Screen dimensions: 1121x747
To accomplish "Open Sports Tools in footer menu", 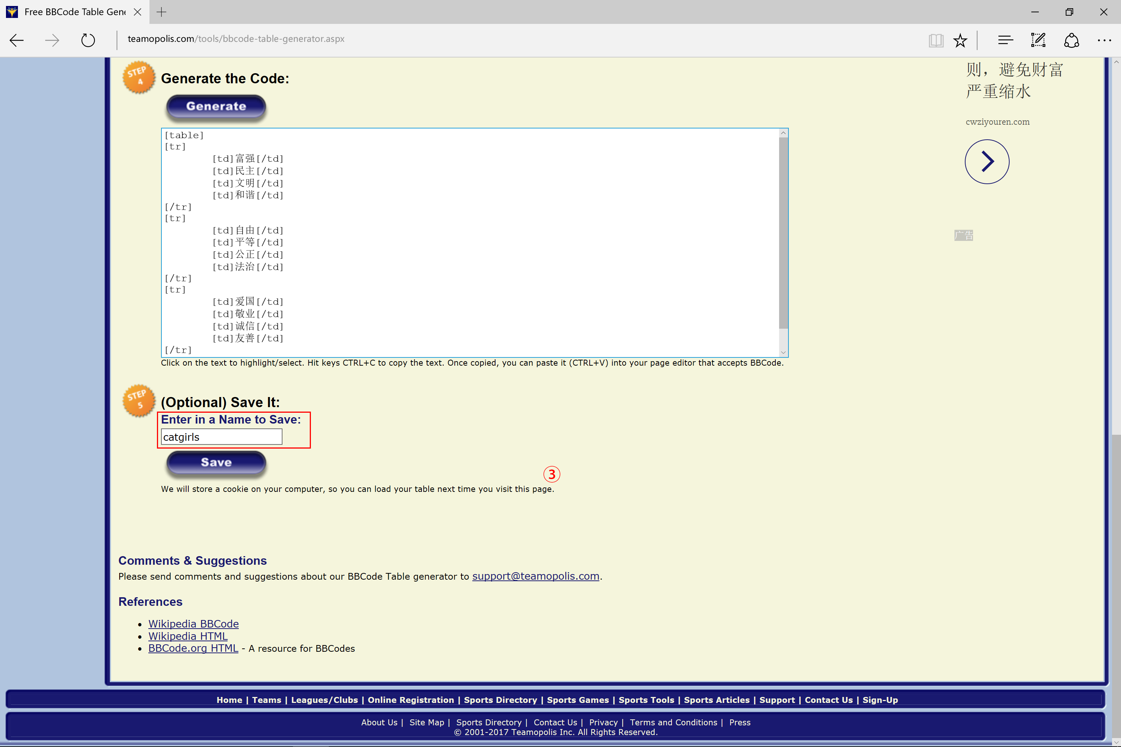I will click(646, 700).
